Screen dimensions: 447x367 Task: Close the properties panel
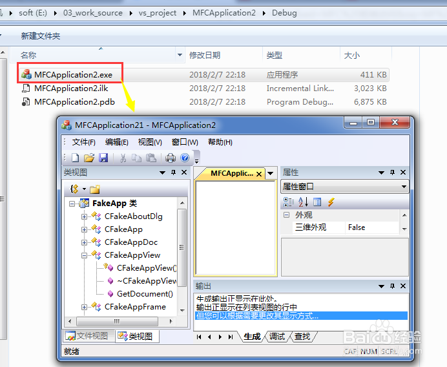[403, 173]
